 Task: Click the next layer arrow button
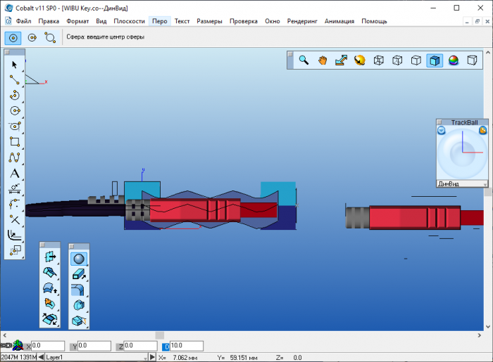tap(152, 357)
